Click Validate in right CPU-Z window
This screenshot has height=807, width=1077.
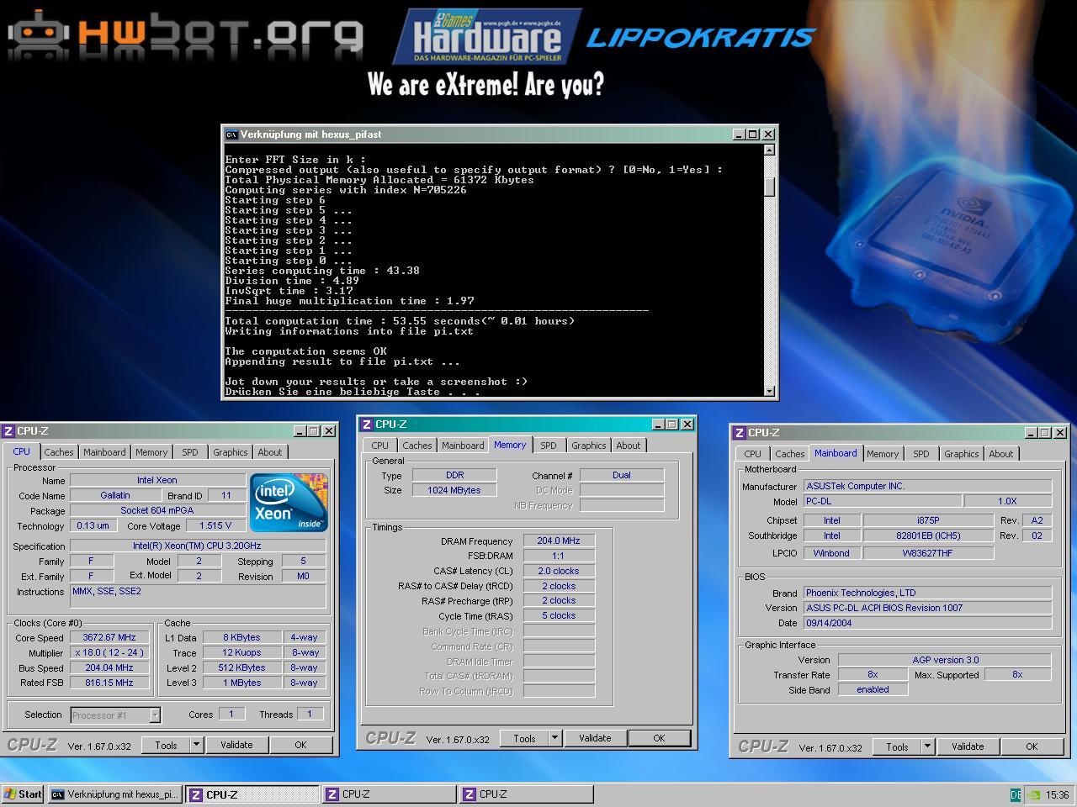tap(968, 746)
